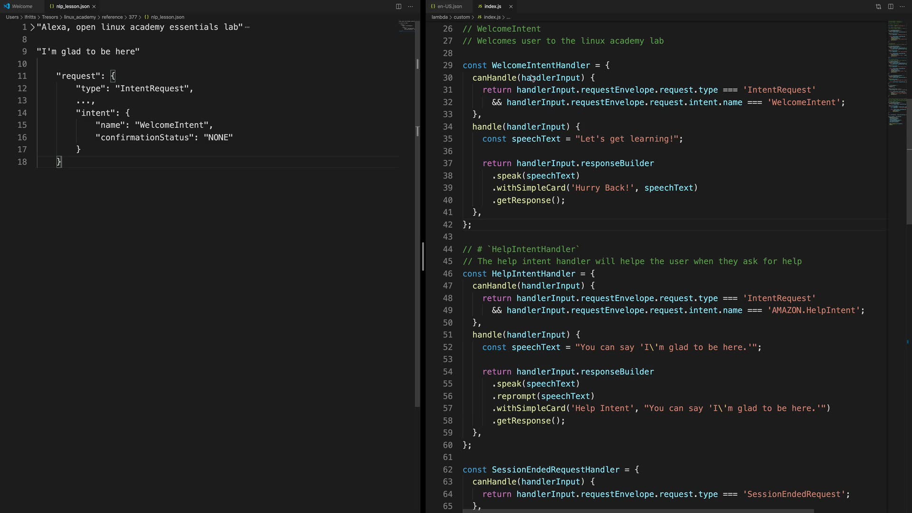Expand folded line 1 in nlp_lesson.json
The width and height of the screenshot is (912, 513).
click(x=32, y=28)
